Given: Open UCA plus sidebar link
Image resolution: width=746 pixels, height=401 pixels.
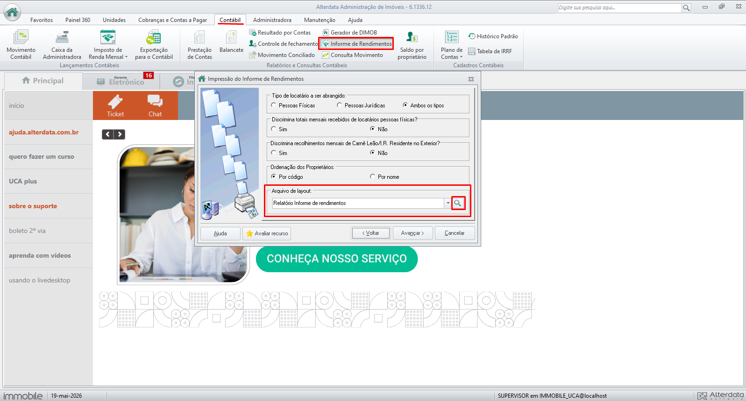Looking at the screenshot, I should tap(23, 181).
